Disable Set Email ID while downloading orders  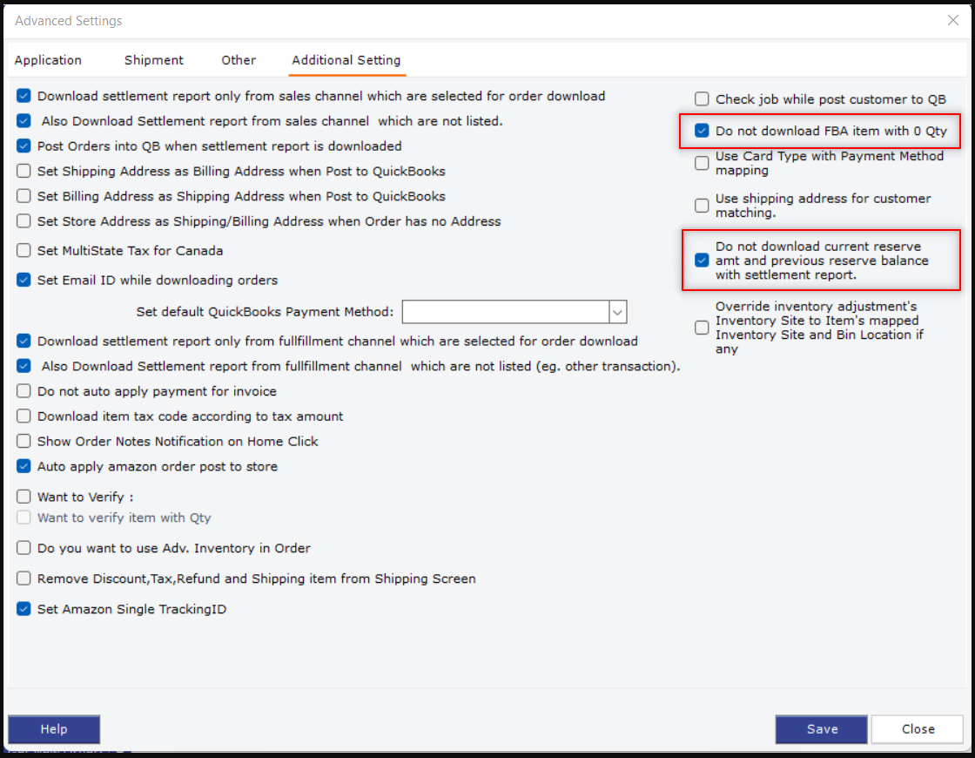tap(24, 281)
